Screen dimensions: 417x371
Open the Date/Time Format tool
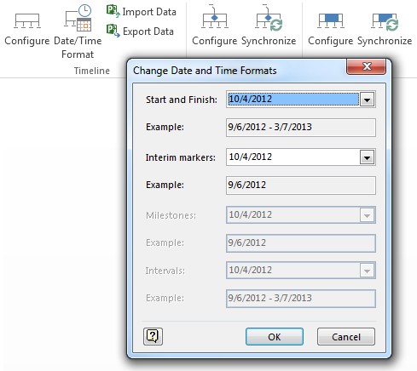[78, 31]
